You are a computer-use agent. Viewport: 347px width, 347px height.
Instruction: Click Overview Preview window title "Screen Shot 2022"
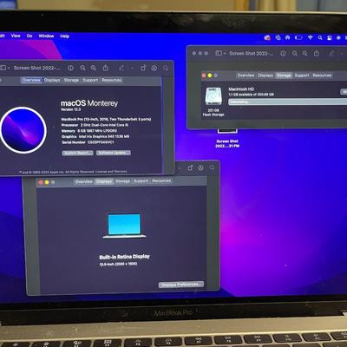coord(37,68)
